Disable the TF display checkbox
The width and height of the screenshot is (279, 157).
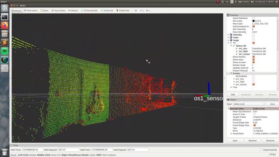253,43
